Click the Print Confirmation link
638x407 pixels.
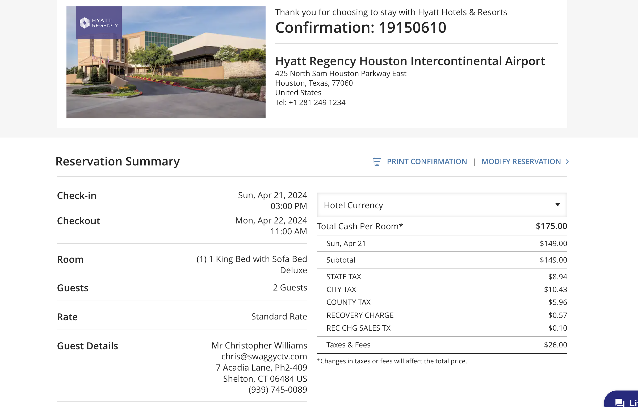coord(427,161)
